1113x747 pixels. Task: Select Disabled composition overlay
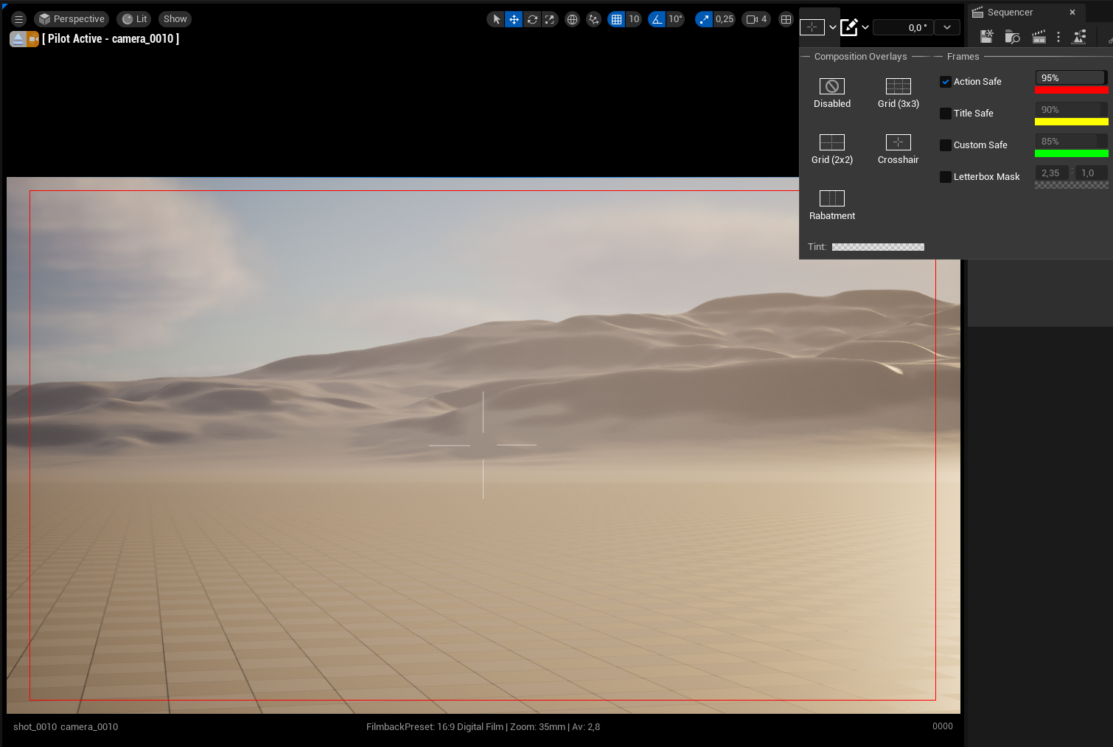coord(832,94)
